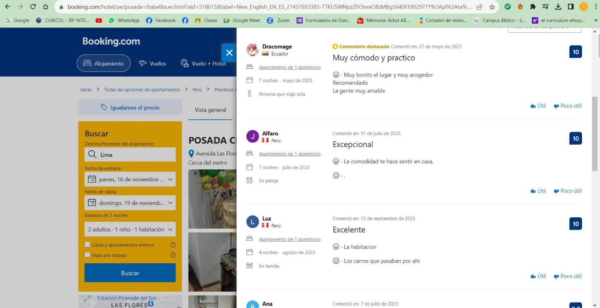Tick the Viajo por trabajo checkbox

point(87,255)
